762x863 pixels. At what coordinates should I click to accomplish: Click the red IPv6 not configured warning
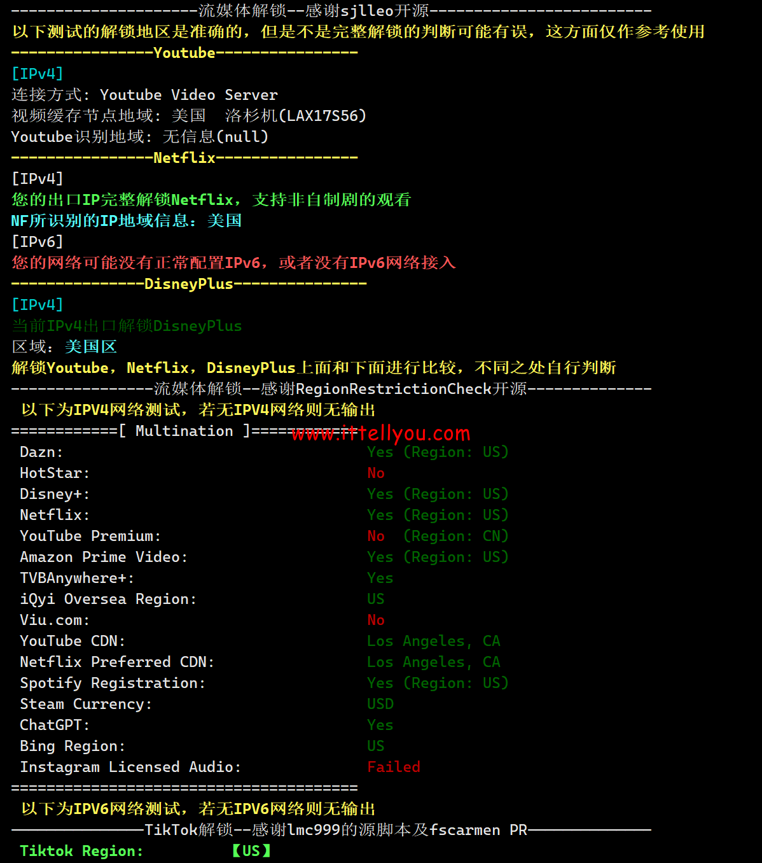tap(233, 263)
